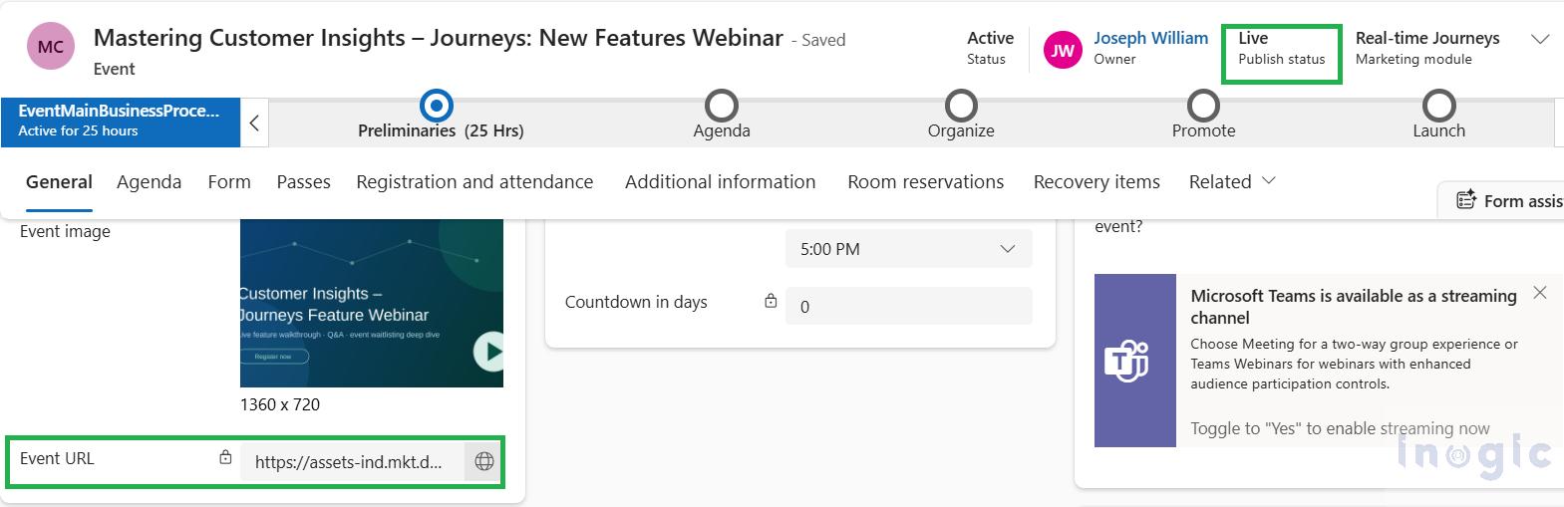Click the play arrow on event image
1564x507 pixels.
(488, 351)
